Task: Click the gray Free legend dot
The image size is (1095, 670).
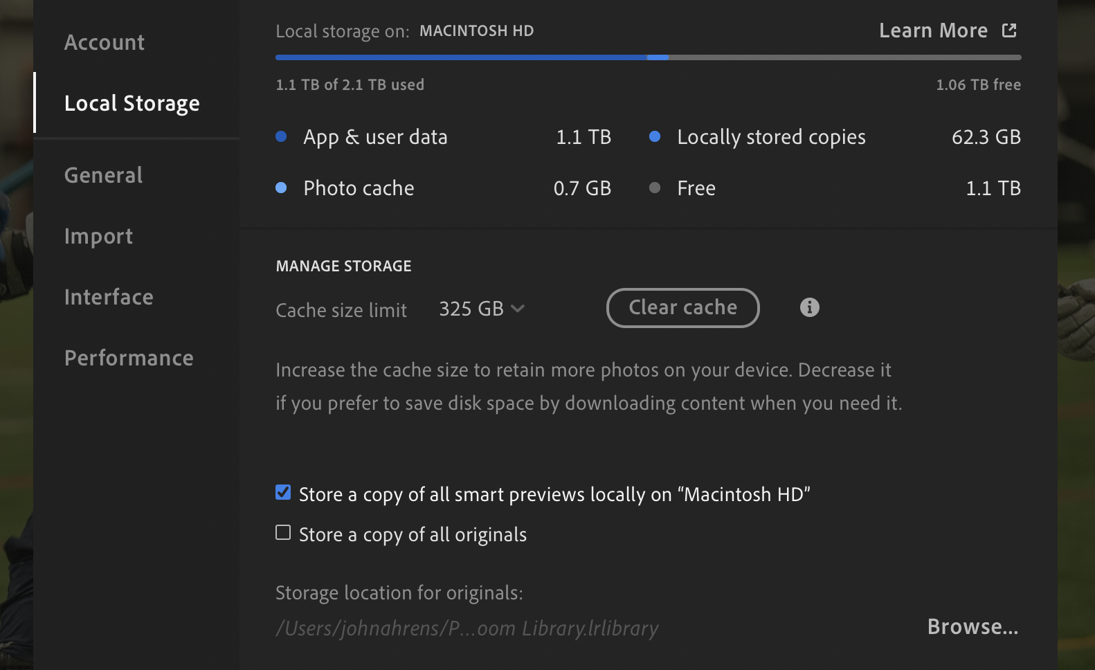Action: pos(655,188)
